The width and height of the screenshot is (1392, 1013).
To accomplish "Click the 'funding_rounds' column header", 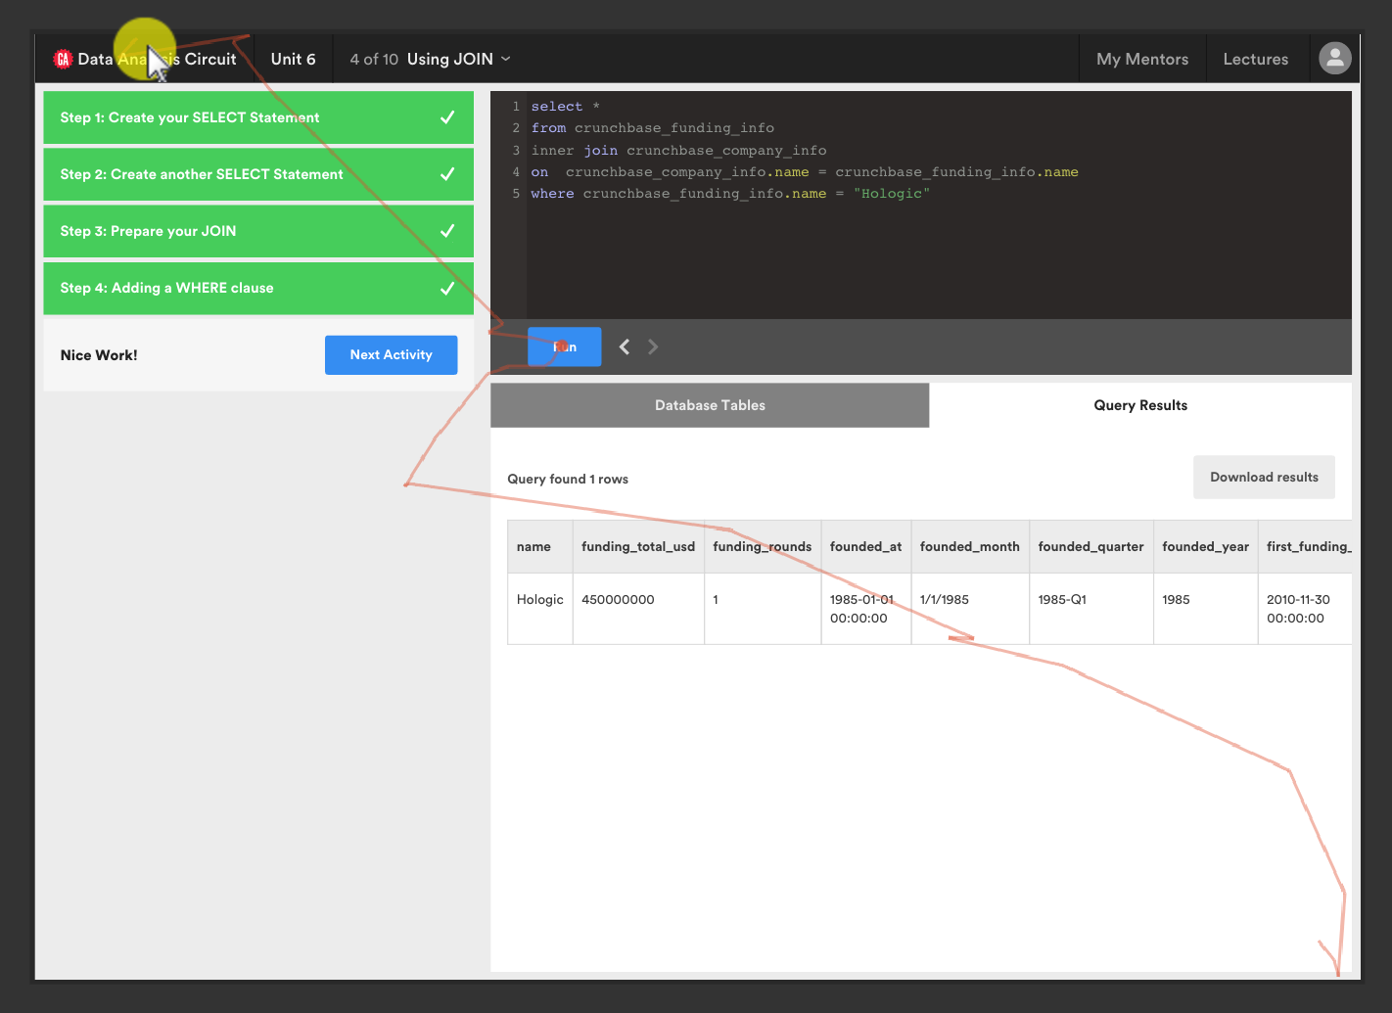I will click(x=762, y=546).
